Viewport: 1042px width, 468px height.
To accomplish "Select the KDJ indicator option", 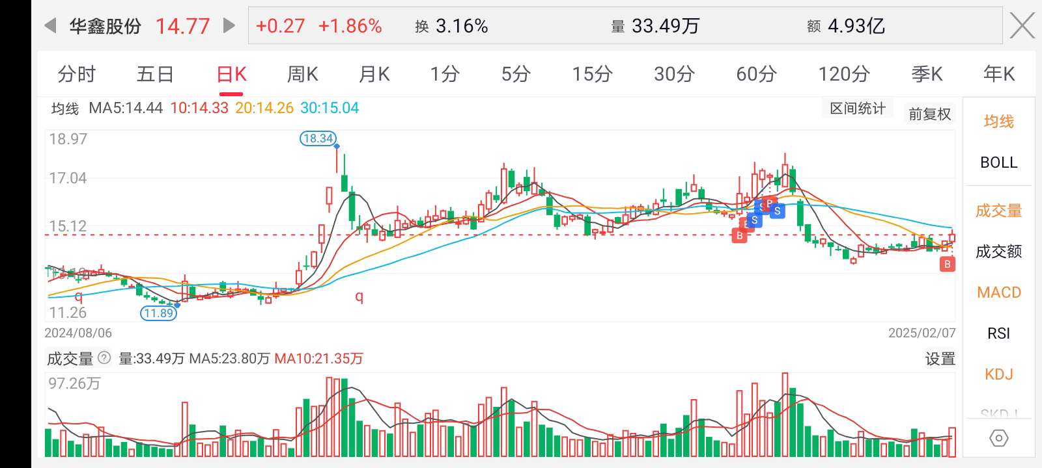I will pyautogui.click(x=998, y=374).
